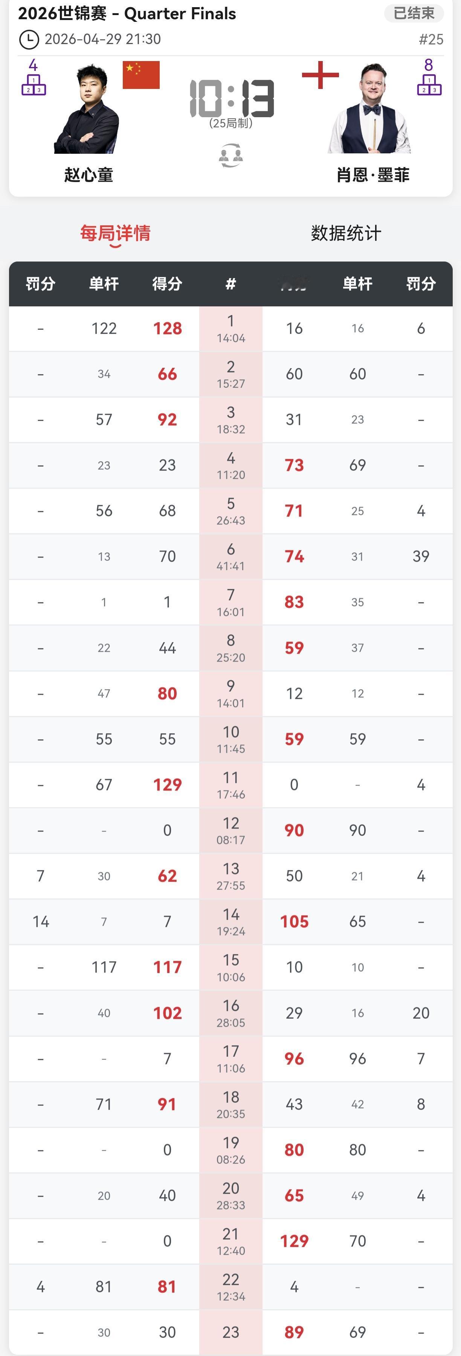Tap the head-to-head comparison icon

click(230, 156)
